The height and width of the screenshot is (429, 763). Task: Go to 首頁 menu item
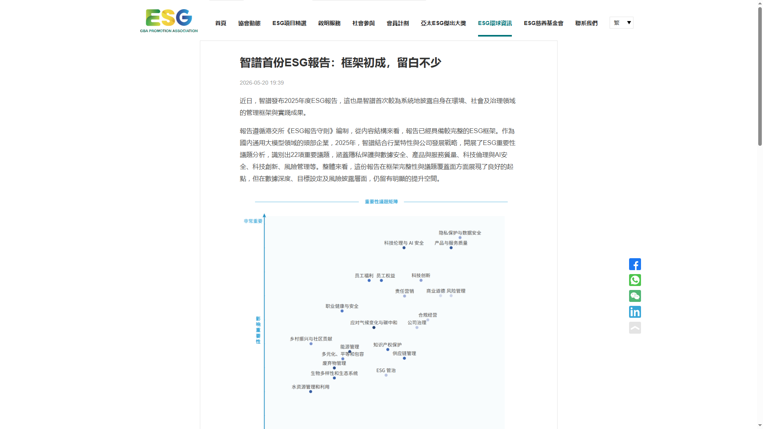click(221, 23)
